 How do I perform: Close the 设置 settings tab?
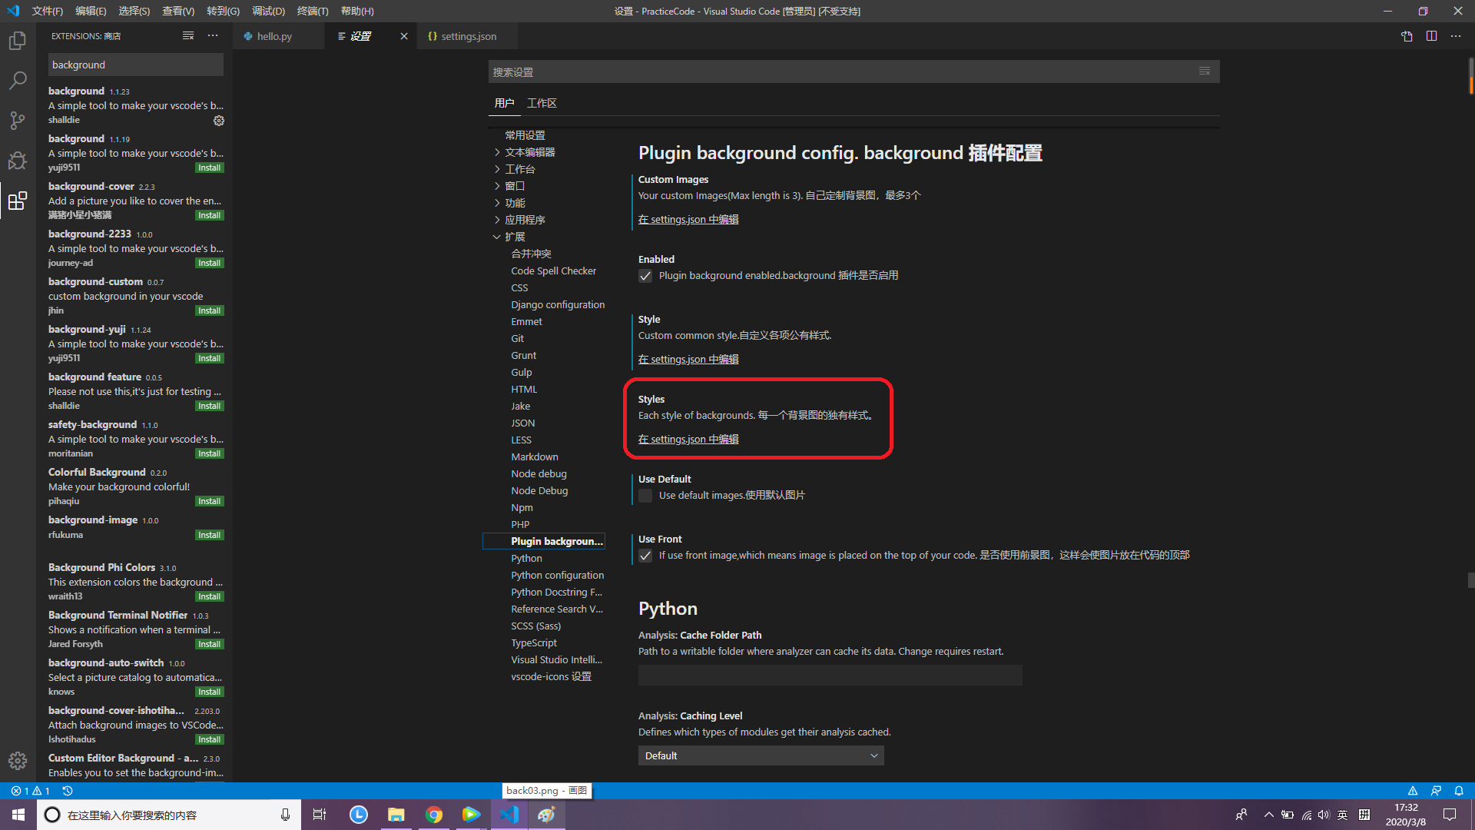tap(404, 36)
